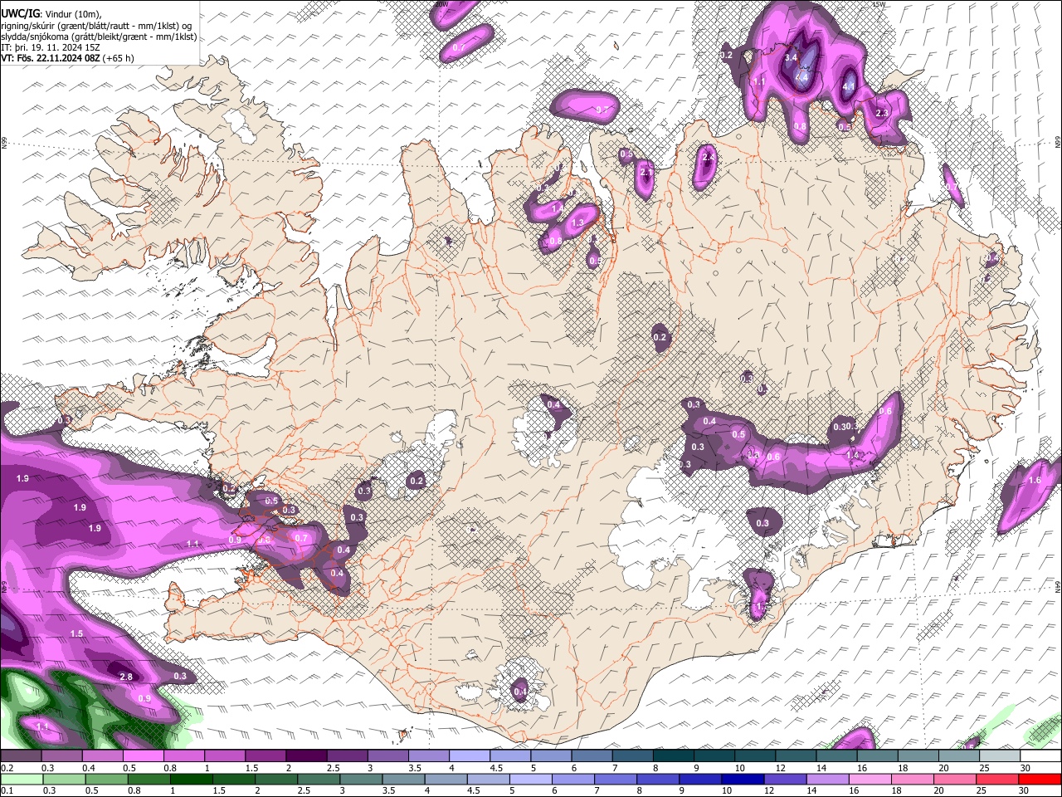Click the 2.1 precipitation label on the map

pos(646,172)
